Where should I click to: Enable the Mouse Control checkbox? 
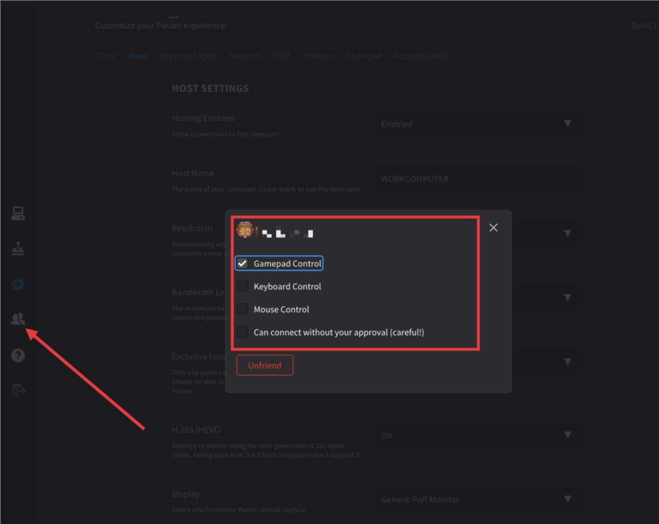243,309
